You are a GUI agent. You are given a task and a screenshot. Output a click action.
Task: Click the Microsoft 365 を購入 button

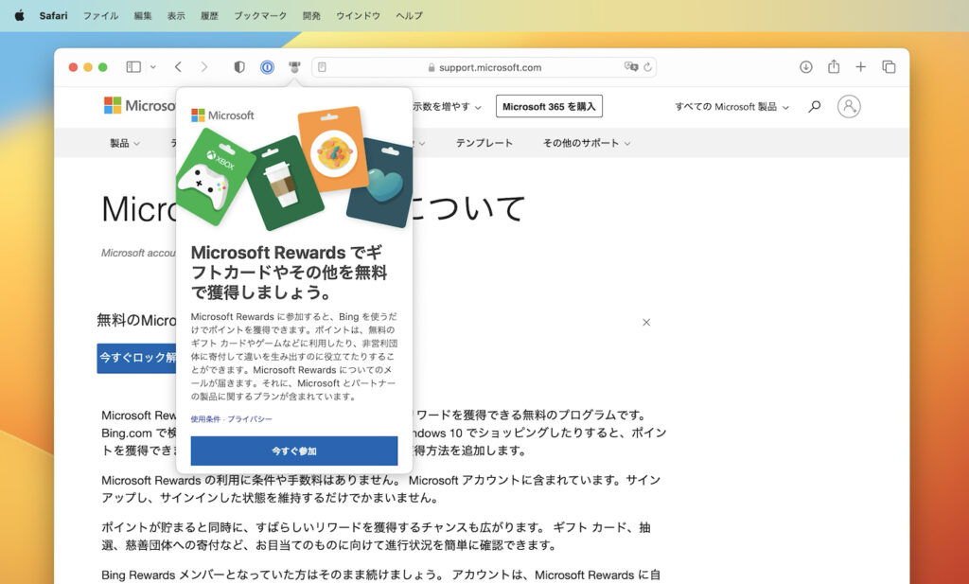[x=549, y=106]
